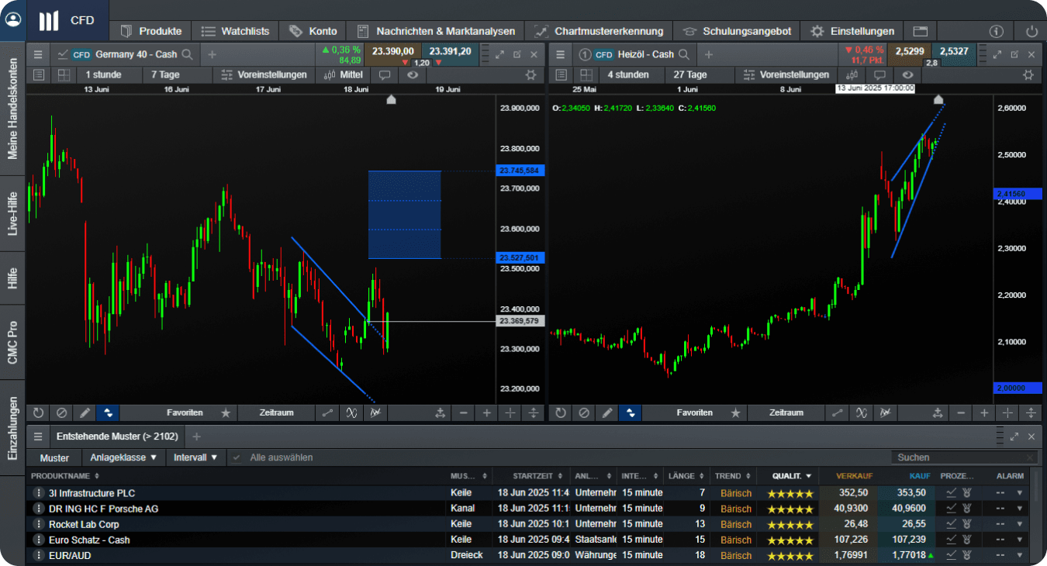Click the search magnifier next to Heizöl - Cash
Viewport: 1047px width, 566px height.
coord(683,54)
